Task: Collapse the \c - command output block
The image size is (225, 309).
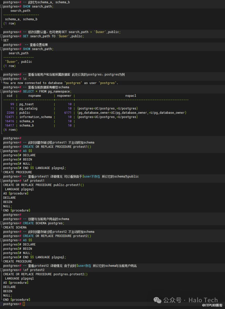Action: 1,79
